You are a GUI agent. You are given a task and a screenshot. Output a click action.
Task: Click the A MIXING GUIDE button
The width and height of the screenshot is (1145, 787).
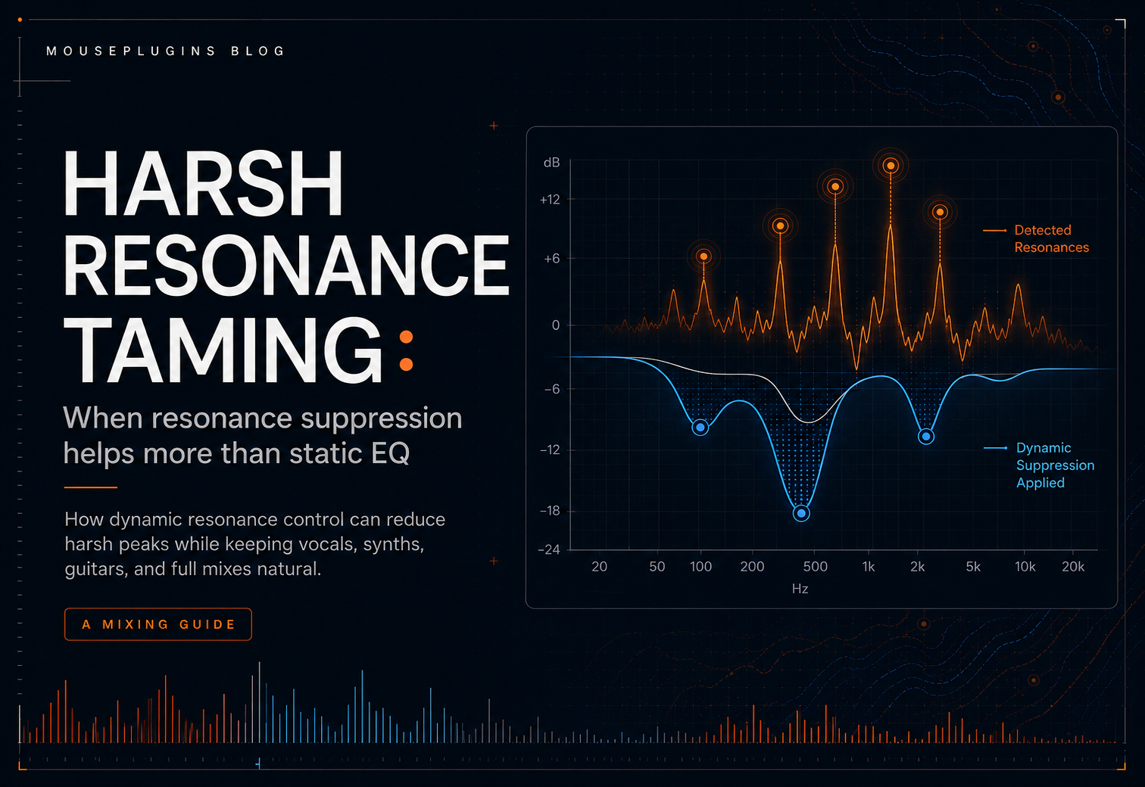[x=158, y=624]
